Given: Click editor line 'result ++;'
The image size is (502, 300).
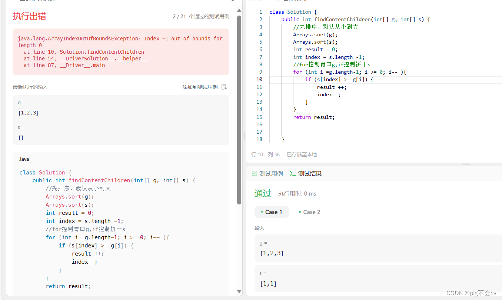Looking at the screenshot, I should pyautogui.click(x=332, y=87).
